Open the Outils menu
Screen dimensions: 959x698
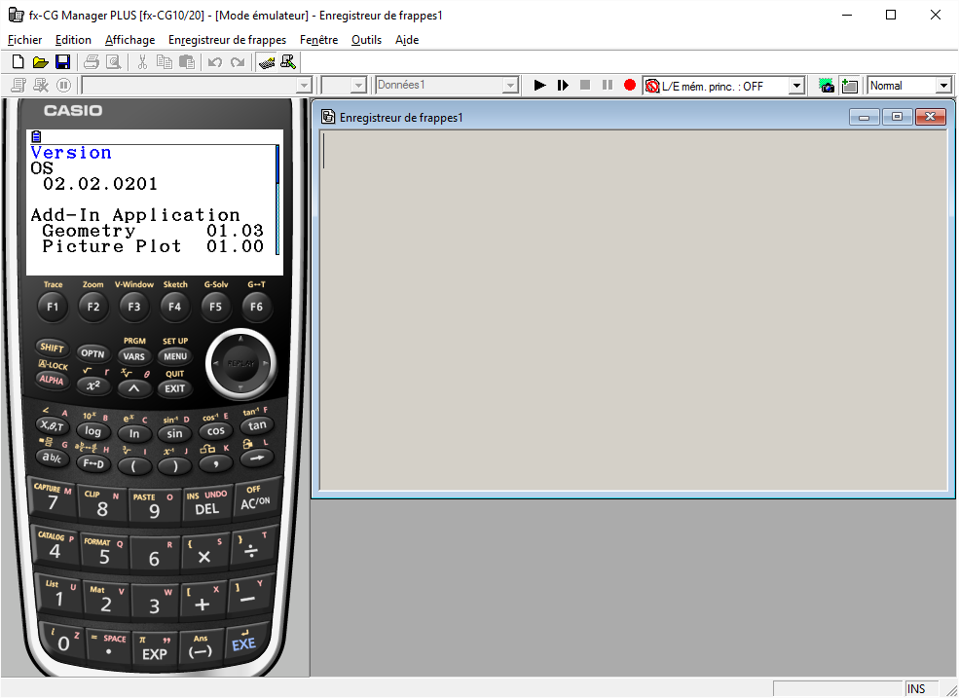(x=366, y=40)
